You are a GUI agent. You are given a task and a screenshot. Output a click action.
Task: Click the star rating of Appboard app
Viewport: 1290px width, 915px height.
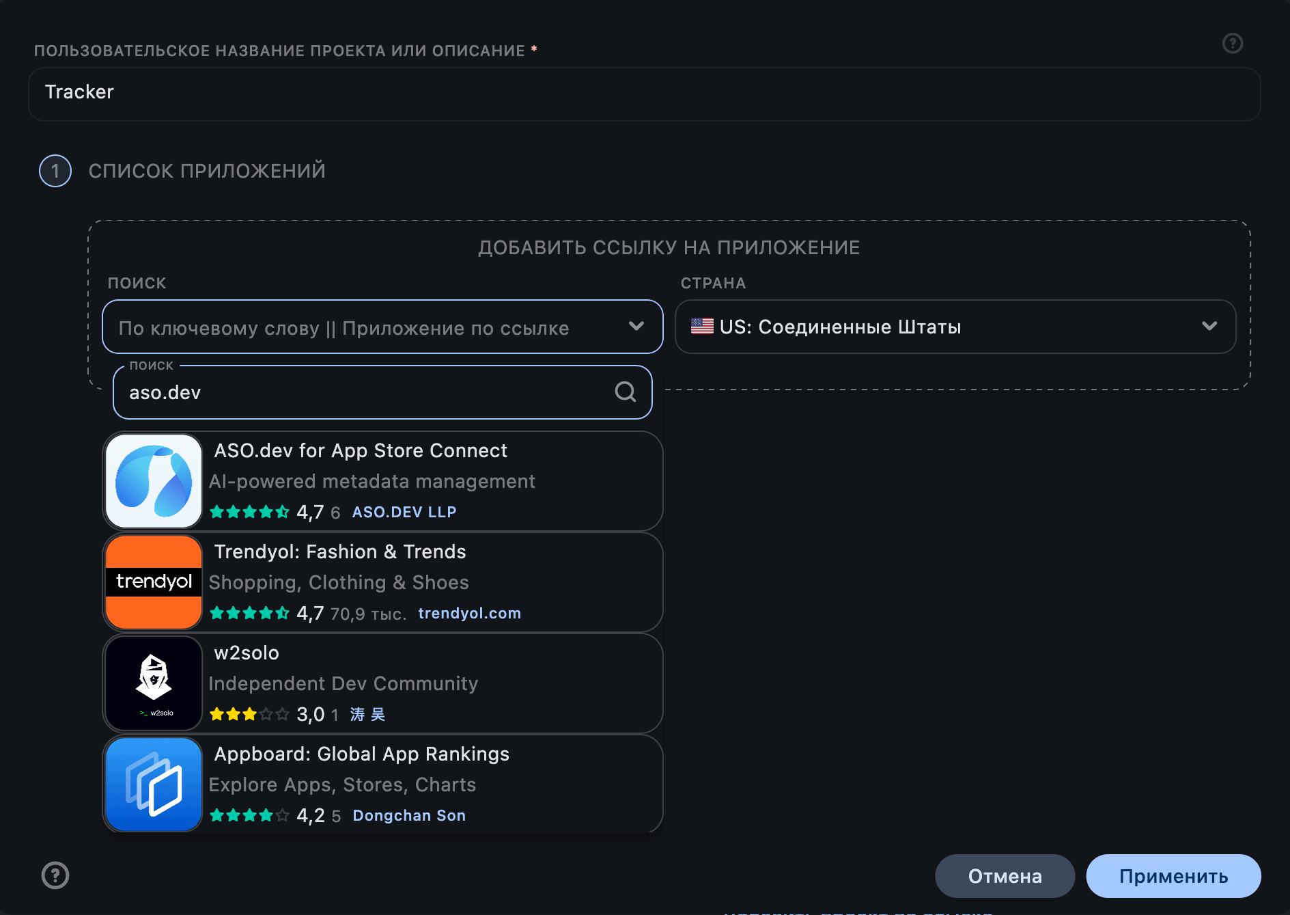tap(249, 815)
